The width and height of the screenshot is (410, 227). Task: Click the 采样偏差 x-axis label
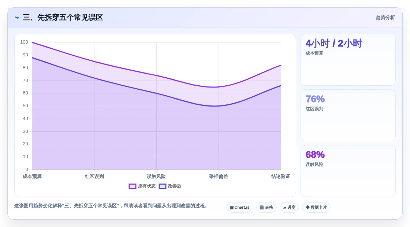click(219, 176)
